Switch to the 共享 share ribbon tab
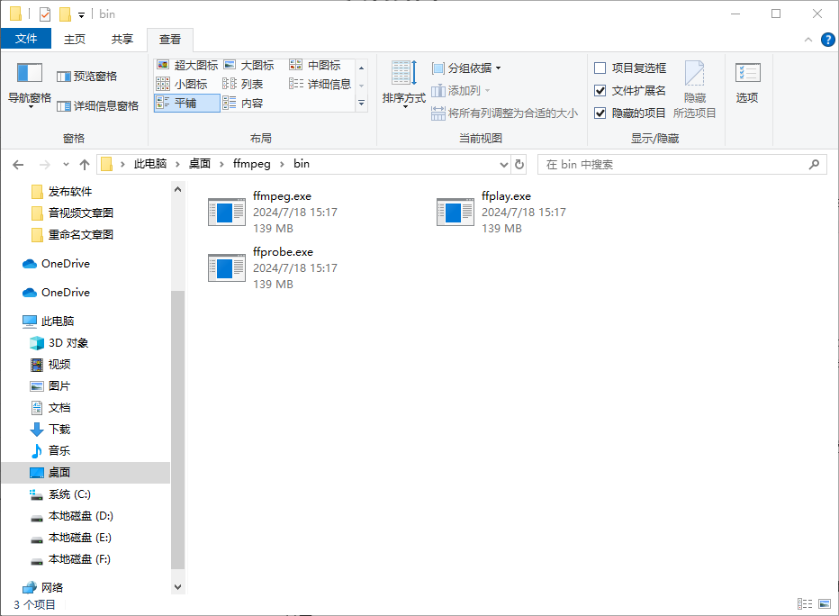This screenshot has width=839, height=616. tap(122, 39)
